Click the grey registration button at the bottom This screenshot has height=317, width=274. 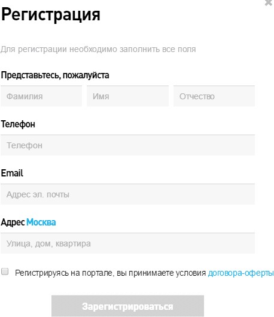pyautogui.click(x=127, y=306)
